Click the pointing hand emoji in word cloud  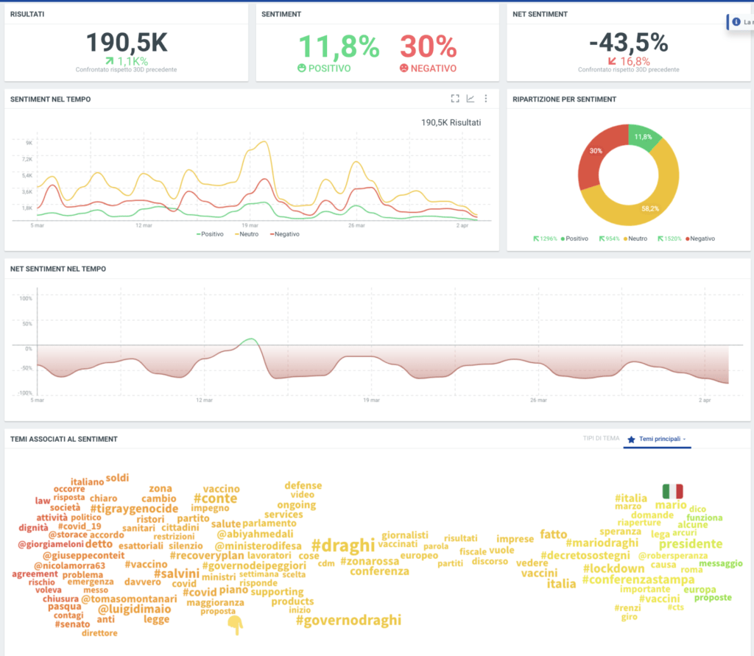click(235, 625)
